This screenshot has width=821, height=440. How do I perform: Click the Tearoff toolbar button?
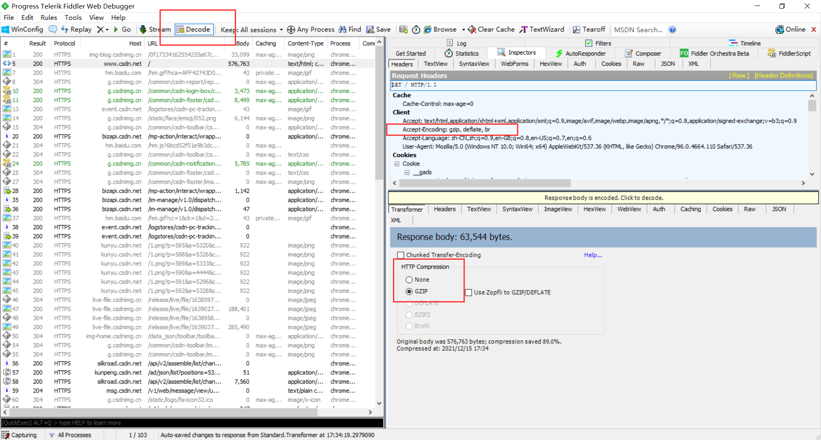(x=589, y=29)
